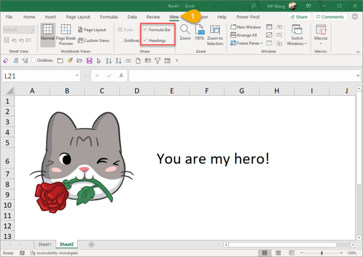Click the zoom slider handle
Viewport: 363px width, 257px height.
pos(322,253)
